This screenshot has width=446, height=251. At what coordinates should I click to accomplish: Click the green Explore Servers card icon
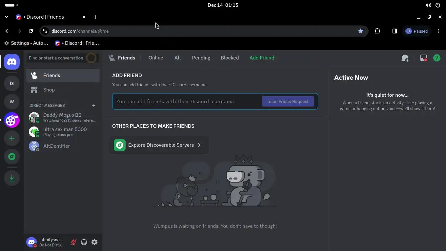click(x=120, y=145)
